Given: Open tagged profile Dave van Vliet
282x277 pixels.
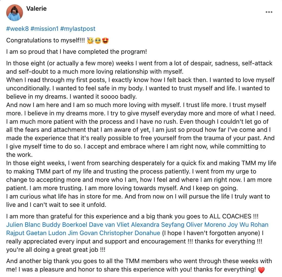Looking at the screenshot, I should (x=109, y=225).
